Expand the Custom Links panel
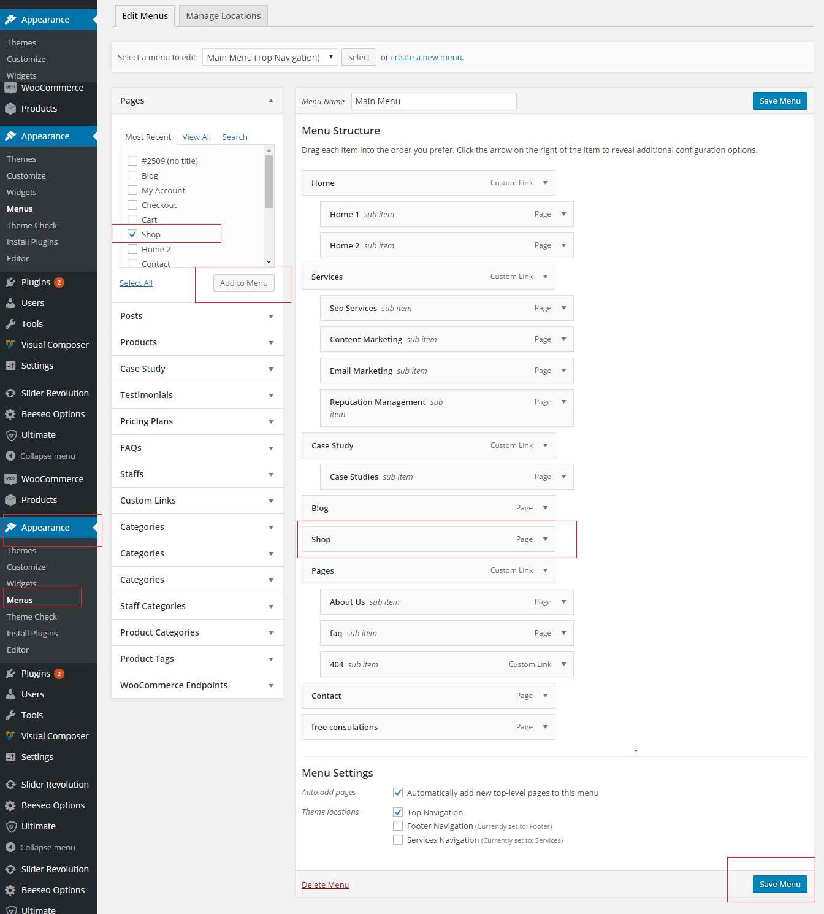Viewport: 824px width, 914px height. [270, 501]
